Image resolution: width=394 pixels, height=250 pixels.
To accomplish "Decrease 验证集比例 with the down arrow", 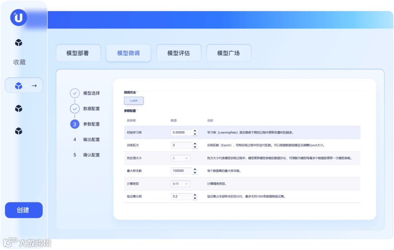I will pyautogui.click(x=195, y=198).
